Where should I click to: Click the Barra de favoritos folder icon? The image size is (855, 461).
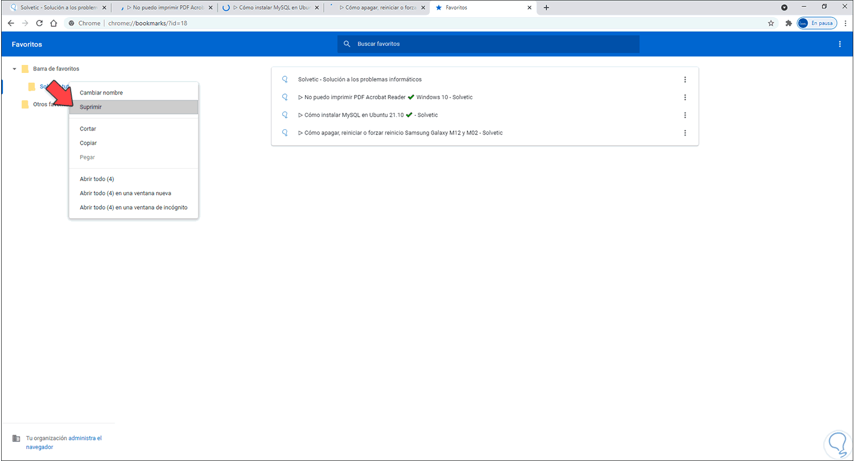pos(25,69)
